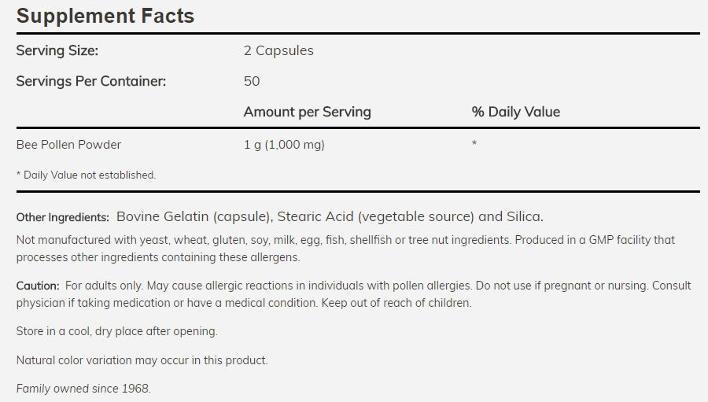Screen dimensions: 708x402
Task: Click the Daily Value not established footnote
Action: (x=86, y=175)
